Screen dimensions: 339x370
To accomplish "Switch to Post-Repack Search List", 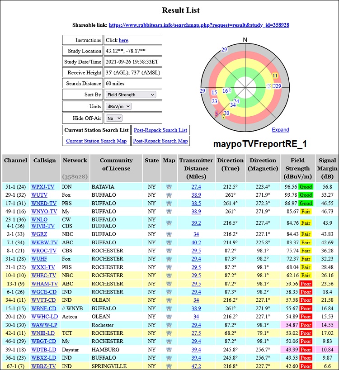I will pyautogui.click(x=160, y=130).
